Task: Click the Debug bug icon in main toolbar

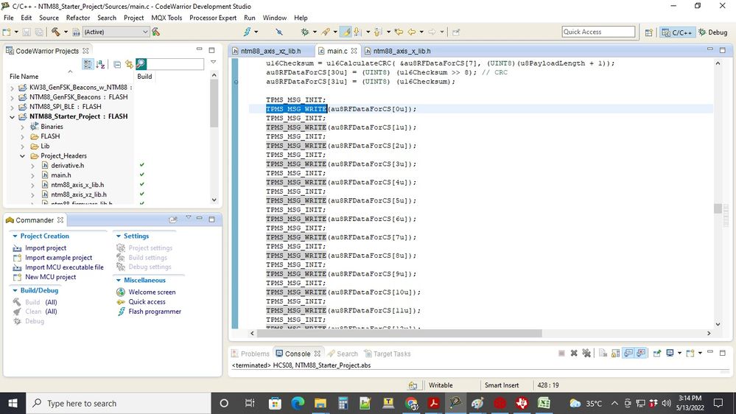Action: click(305, 32)
